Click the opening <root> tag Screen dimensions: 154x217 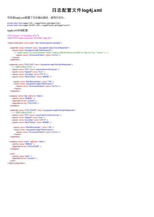(x=12, y=154)
